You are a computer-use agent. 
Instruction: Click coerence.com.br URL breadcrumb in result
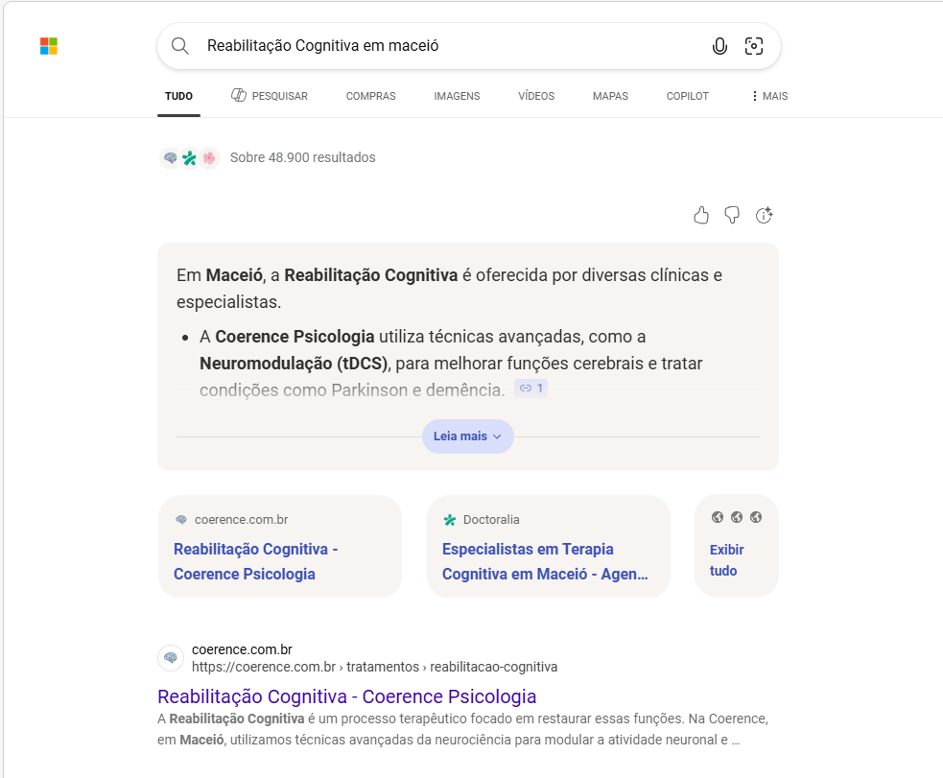click(375, 667)
